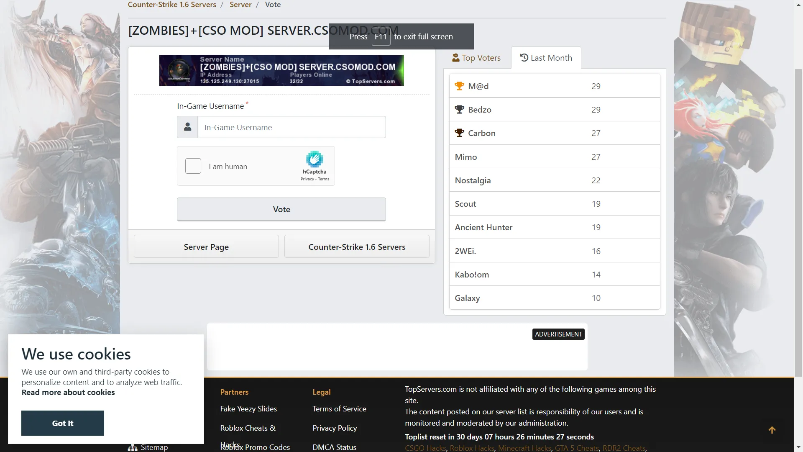The width and height of the screenshot is (803, 452).
Task: Click the Sitemap footer link
Action: 154,447
